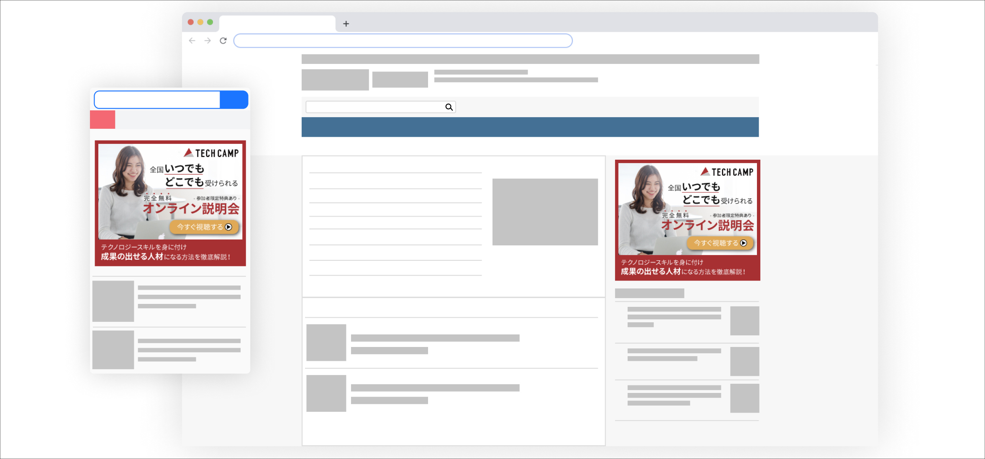Click the TECH CAMP logo in sidebar ad
The image size is (985, 459).
click(727, 172)
